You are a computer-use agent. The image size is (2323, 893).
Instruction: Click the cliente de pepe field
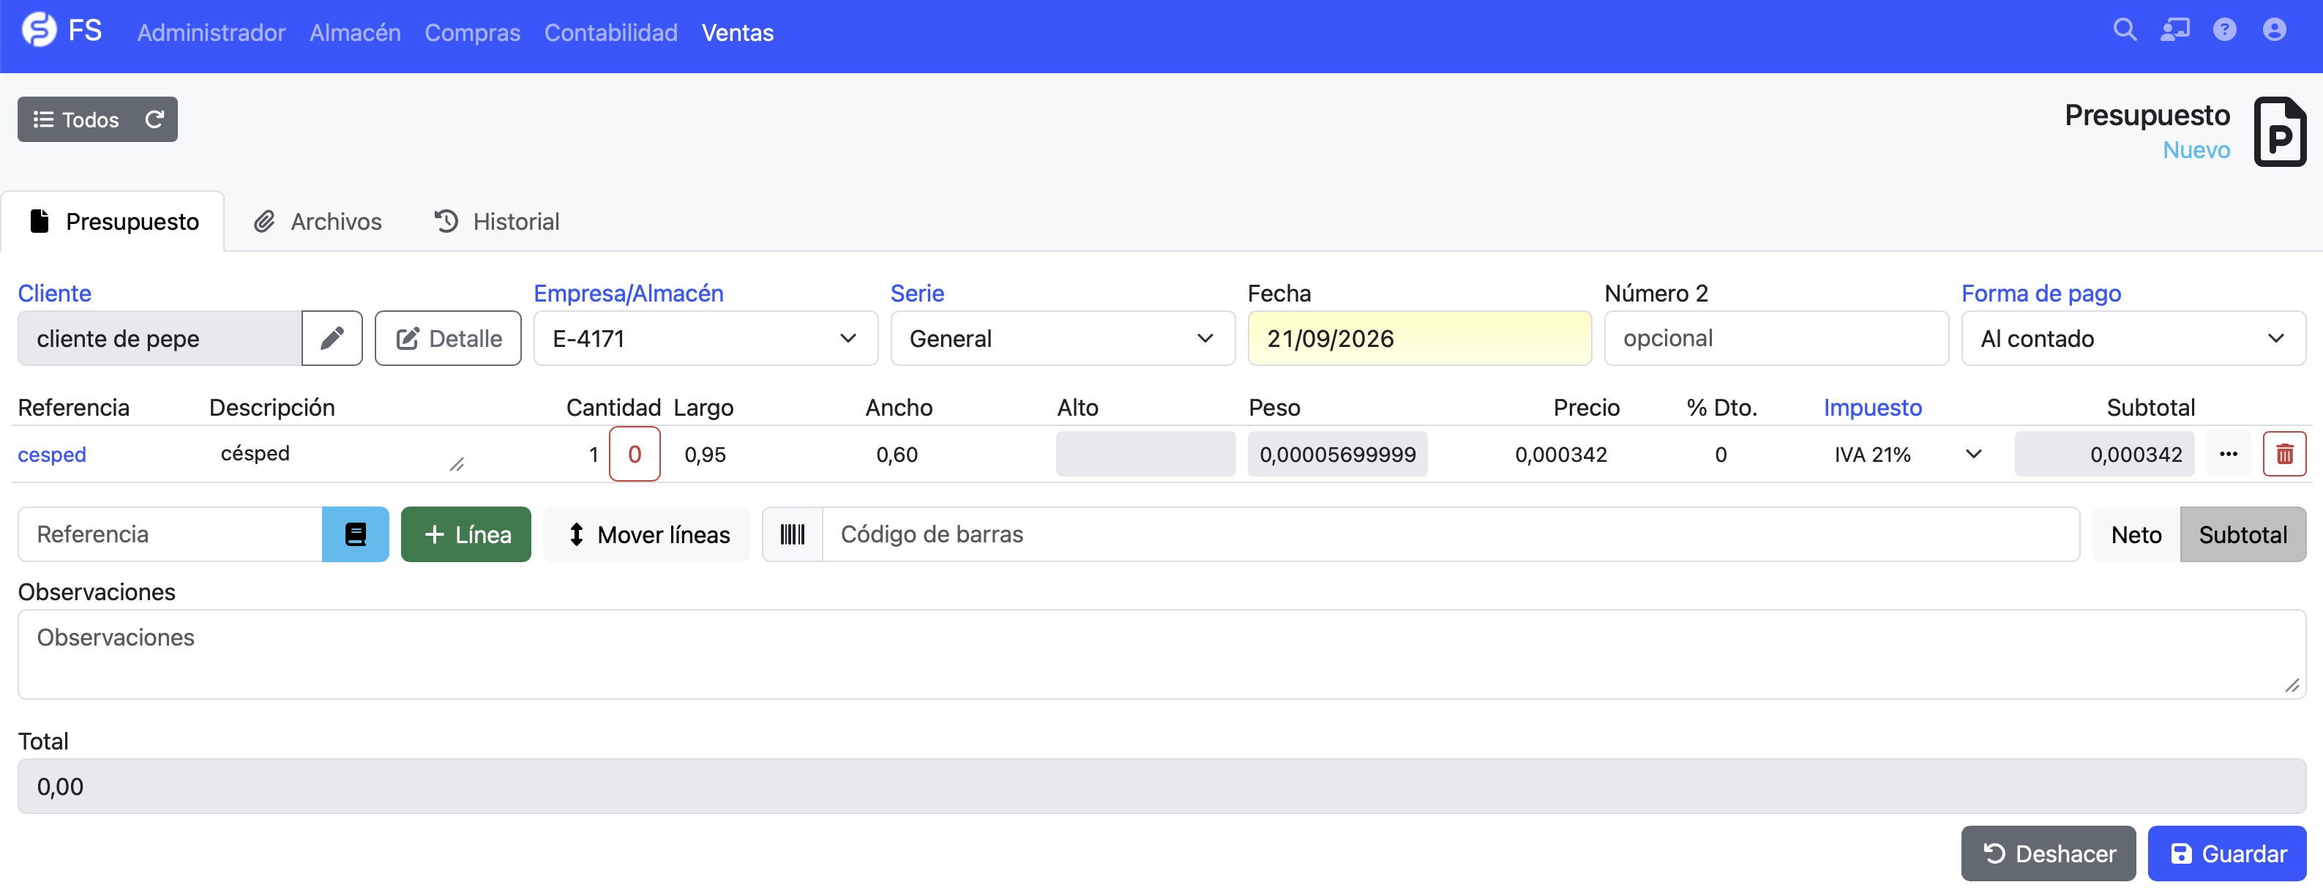pyautogui.click(x=160, y=338)
